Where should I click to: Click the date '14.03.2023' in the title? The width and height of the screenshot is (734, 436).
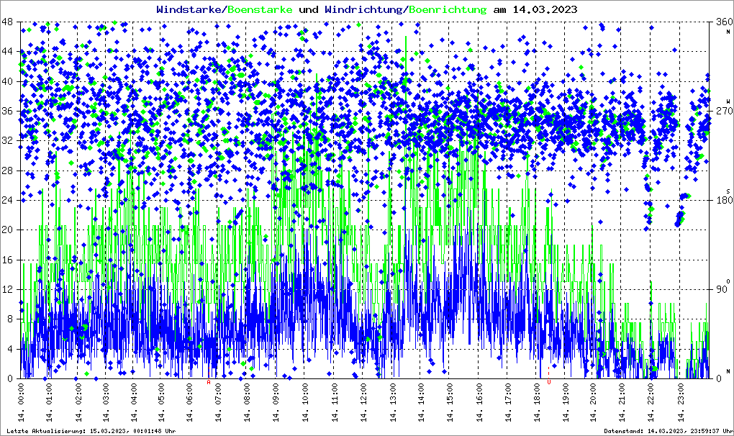(545, 9)
